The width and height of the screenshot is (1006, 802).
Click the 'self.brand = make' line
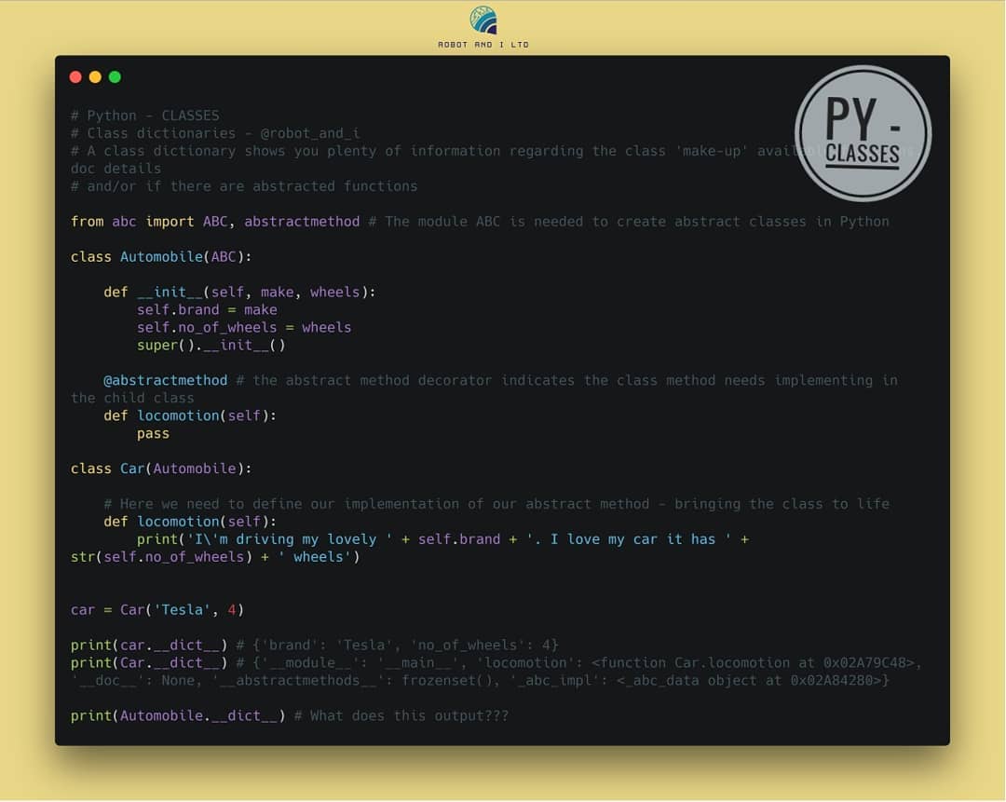tap(207, 310)
